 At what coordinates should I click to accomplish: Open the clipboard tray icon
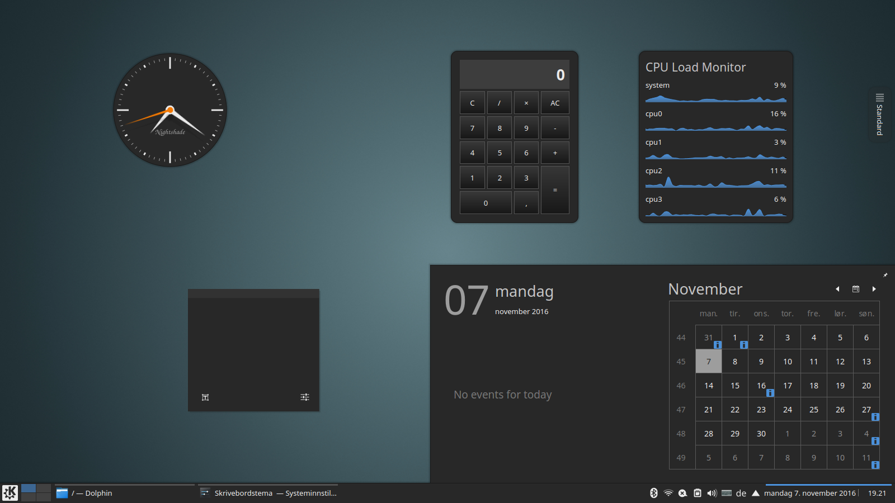tap(697, 493)
